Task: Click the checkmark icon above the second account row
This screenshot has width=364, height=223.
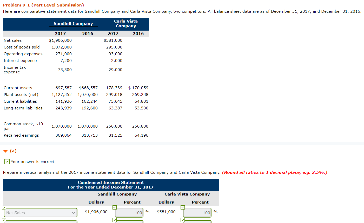Action: pyautogui.click(x=4, y=220)
